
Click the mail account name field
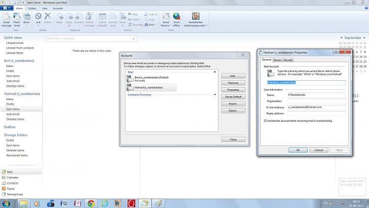(306, 82)
